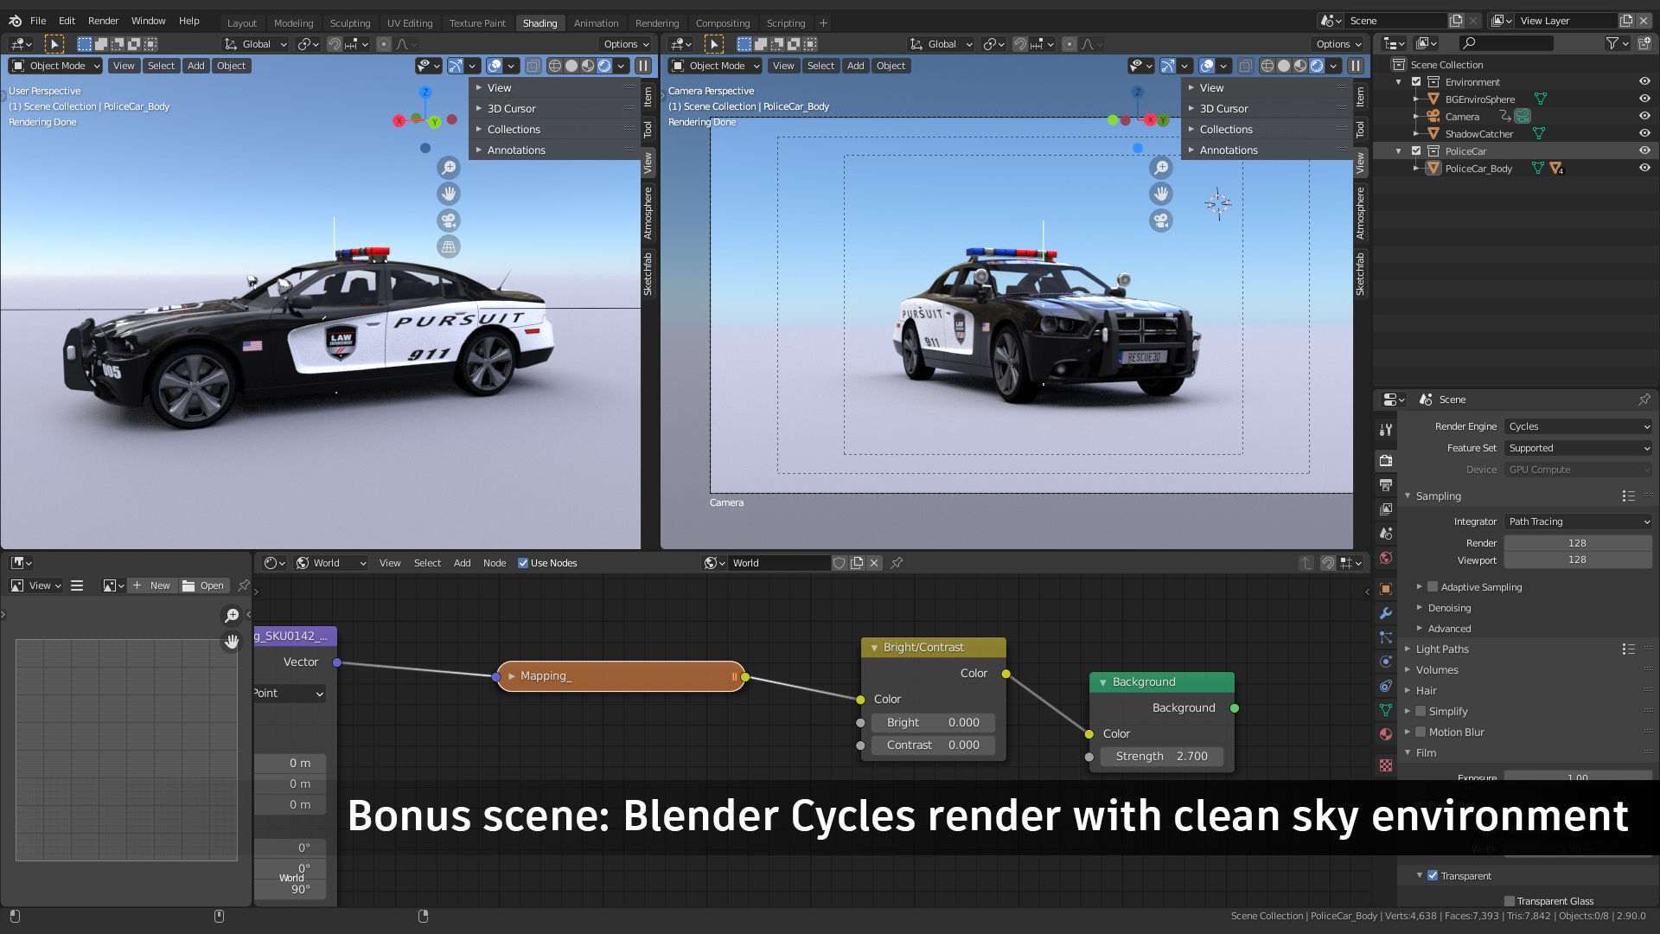
Task: Select wireframe shading in left viewport
Action: tap(555, 66)
